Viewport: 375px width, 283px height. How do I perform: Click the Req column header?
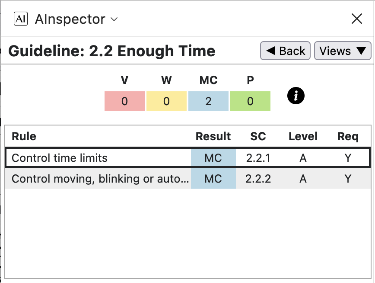coord(348,137)
